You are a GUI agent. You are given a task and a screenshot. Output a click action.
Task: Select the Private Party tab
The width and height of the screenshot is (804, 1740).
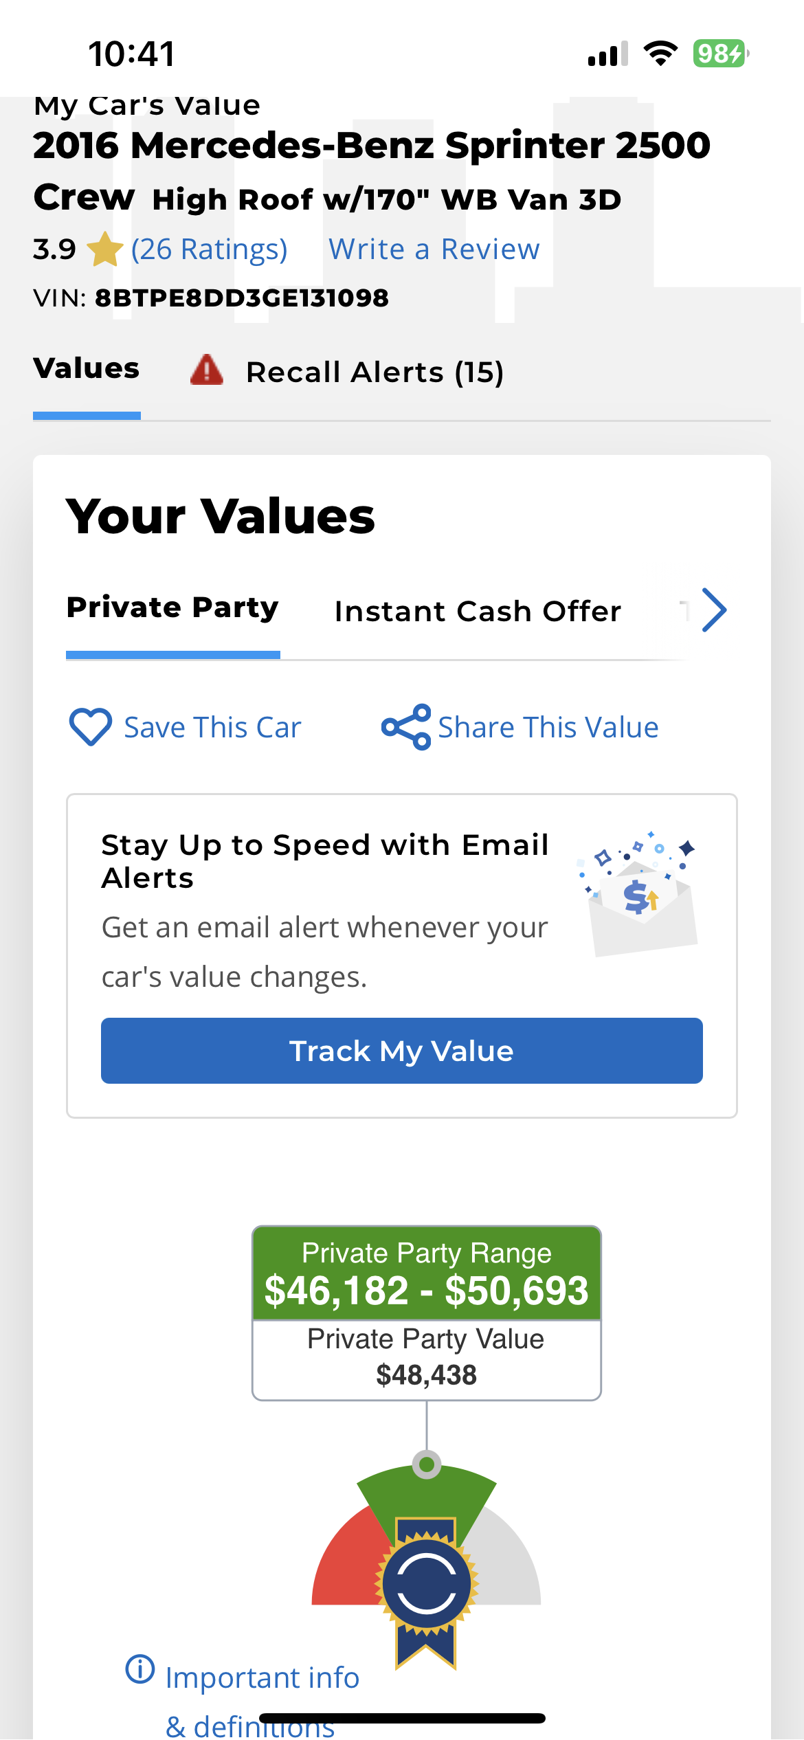pyautogui.click(x=172, y=608)
